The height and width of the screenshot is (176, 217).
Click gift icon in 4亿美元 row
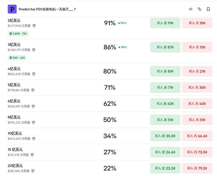point(34,74)
